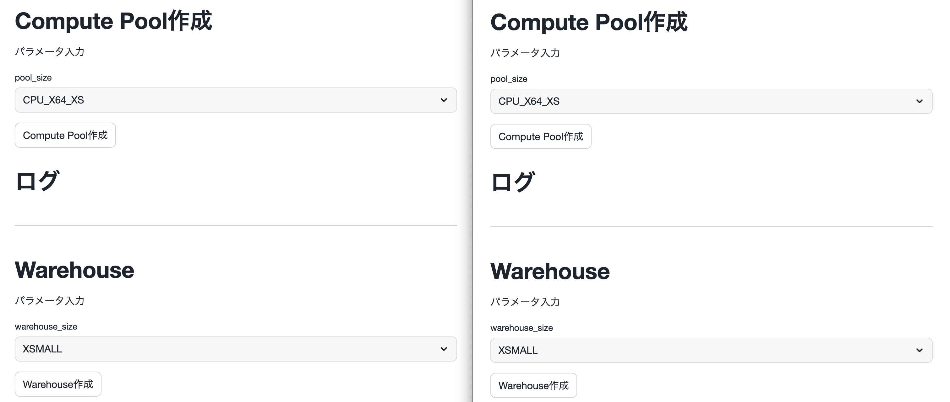This screenshot has width=950, height=402.
Task: Click the chevron arrow of the right XSMALL selector
Action: point(920,350)
